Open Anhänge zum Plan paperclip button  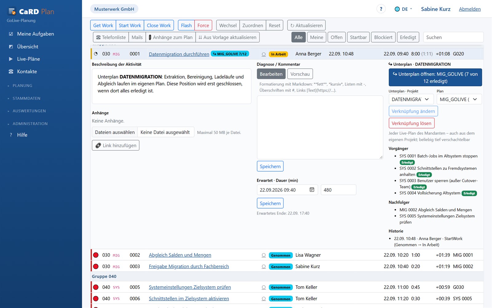click(x=171, y=37)
